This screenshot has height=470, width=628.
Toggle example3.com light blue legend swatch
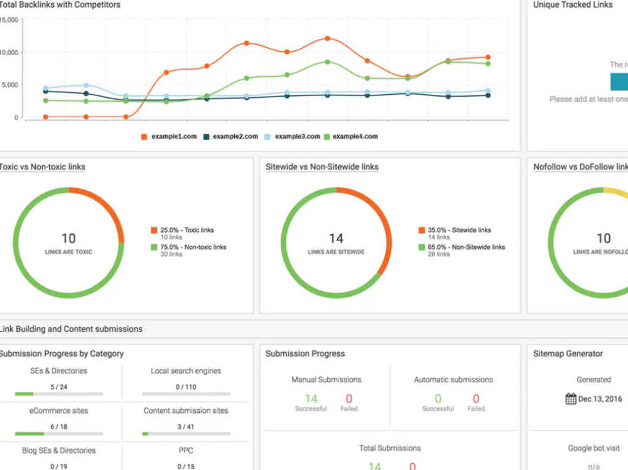tap(267, 137)
